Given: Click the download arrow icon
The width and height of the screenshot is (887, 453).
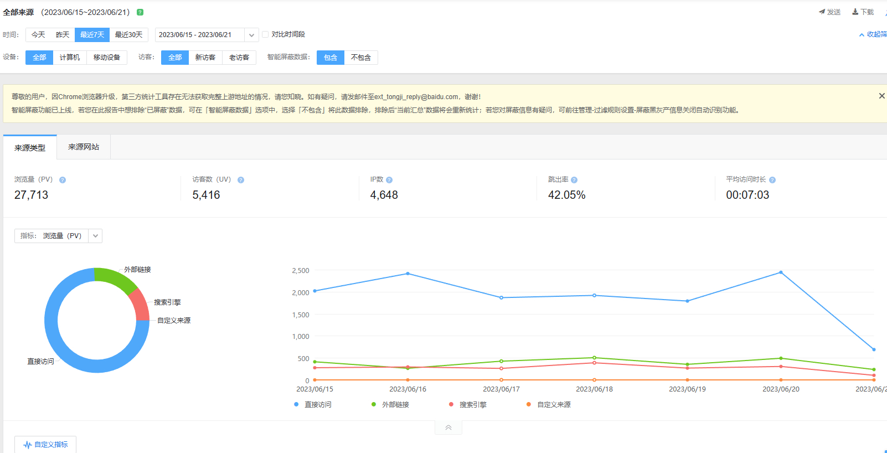Looking at the screenshot, I should (855, 12).
